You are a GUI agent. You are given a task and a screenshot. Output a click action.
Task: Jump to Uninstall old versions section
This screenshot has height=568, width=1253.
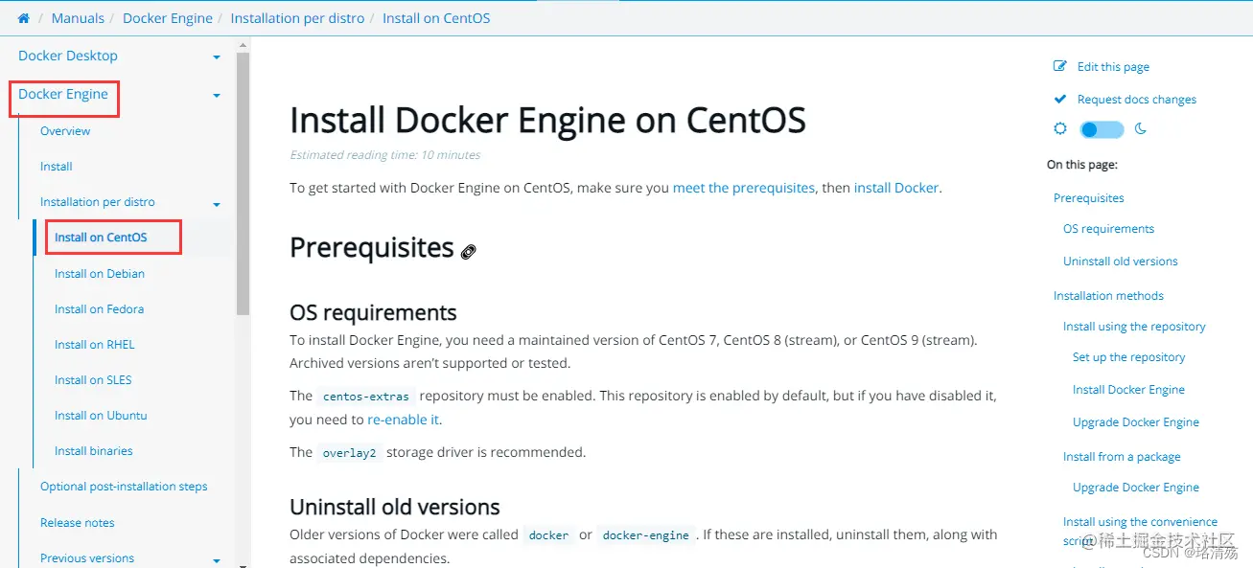tap(1120, 261)
